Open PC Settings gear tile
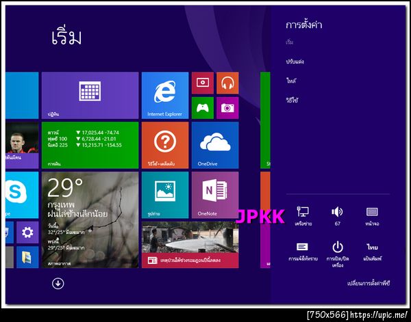The width and height of the screenshot is (411, 322). (x=27, y=232)
